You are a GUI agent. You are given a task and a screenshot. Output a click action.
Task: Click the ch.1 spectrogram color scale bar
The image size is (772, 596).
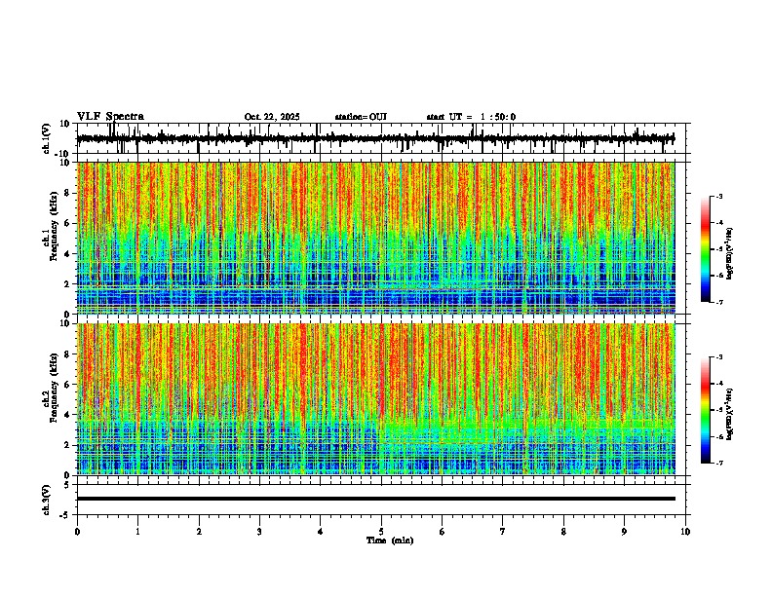tap(705, 249)
